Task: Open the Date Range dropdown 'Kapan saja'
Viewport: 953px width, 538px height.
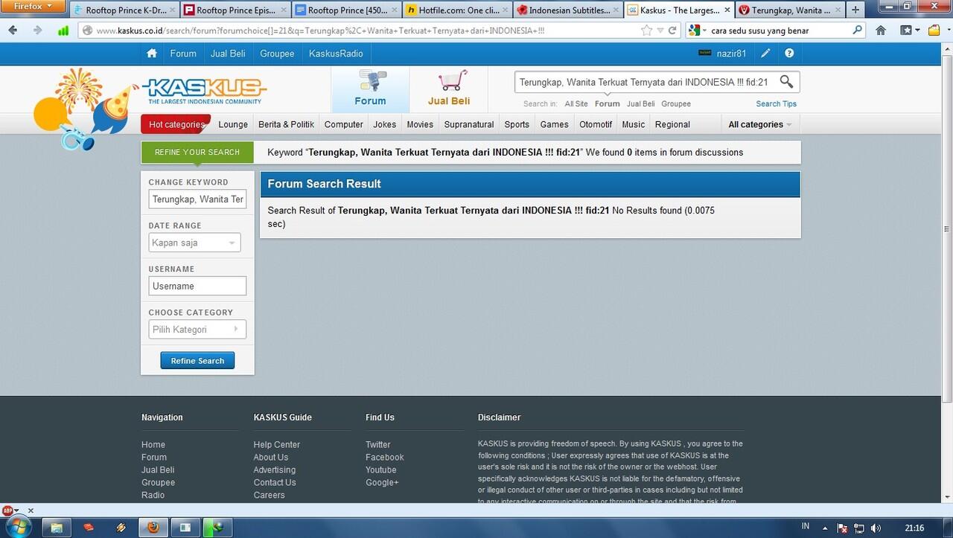Action: point(194,243)
